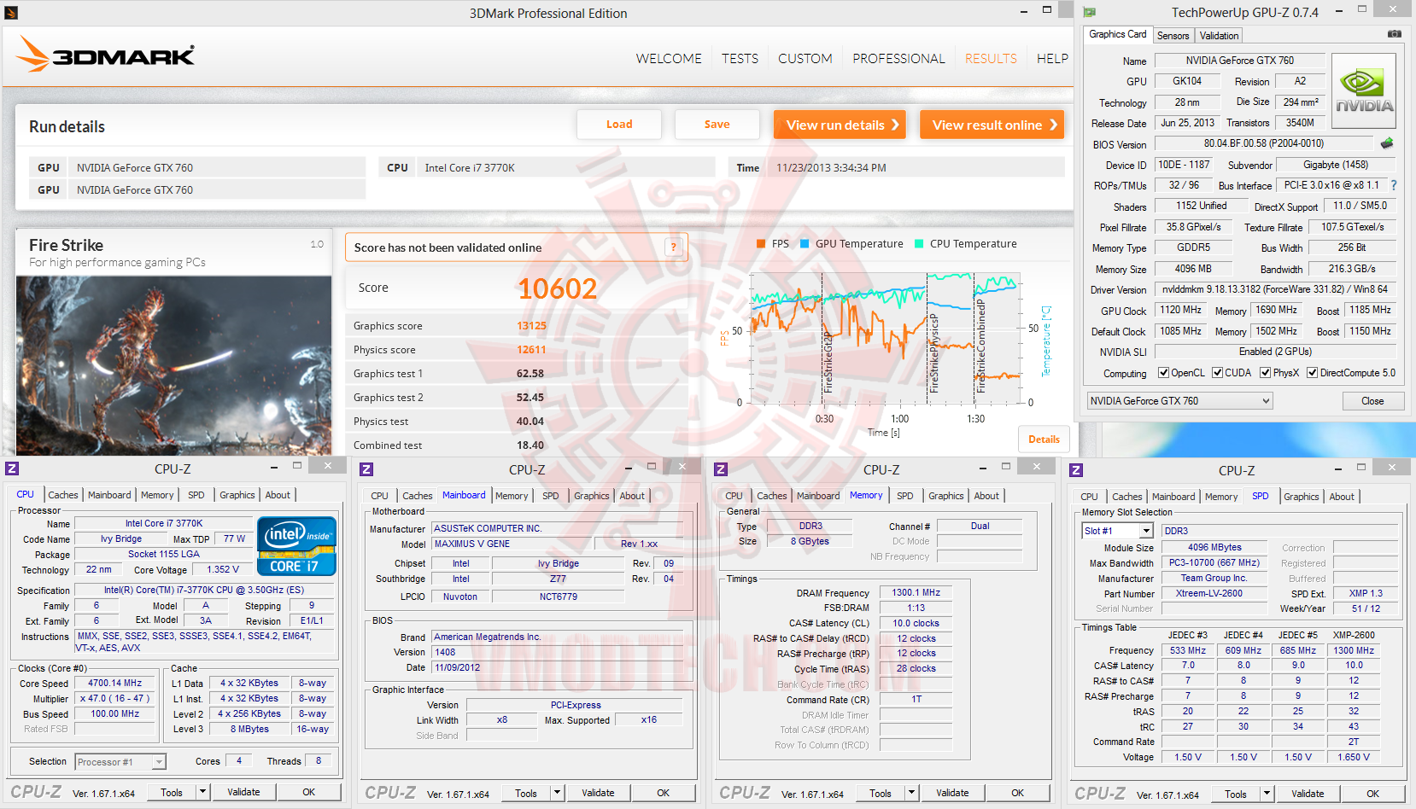Click the Combined test value 18.40
The width and height of the screenshot is (1416, 809).
[530, 445]
